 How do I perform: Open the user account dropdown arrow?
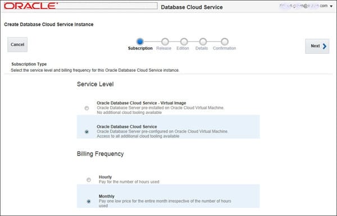[x=331, y=6]
